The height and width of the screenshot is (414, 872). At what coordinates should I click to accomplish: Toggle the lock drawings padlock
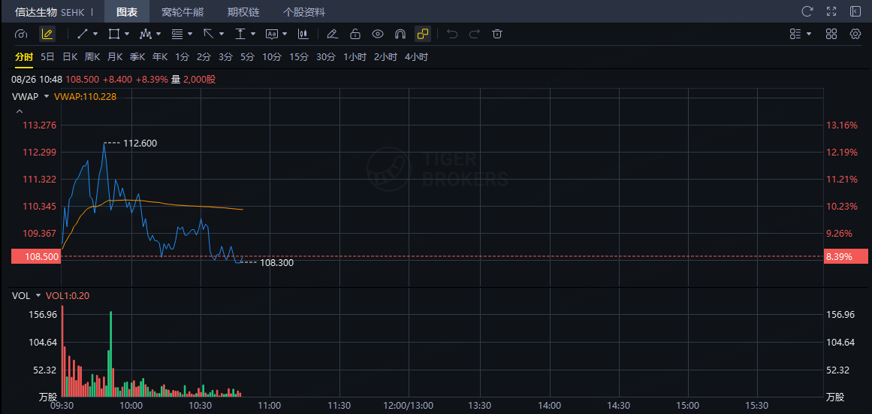pyautogui.click(x=355, y=35)
